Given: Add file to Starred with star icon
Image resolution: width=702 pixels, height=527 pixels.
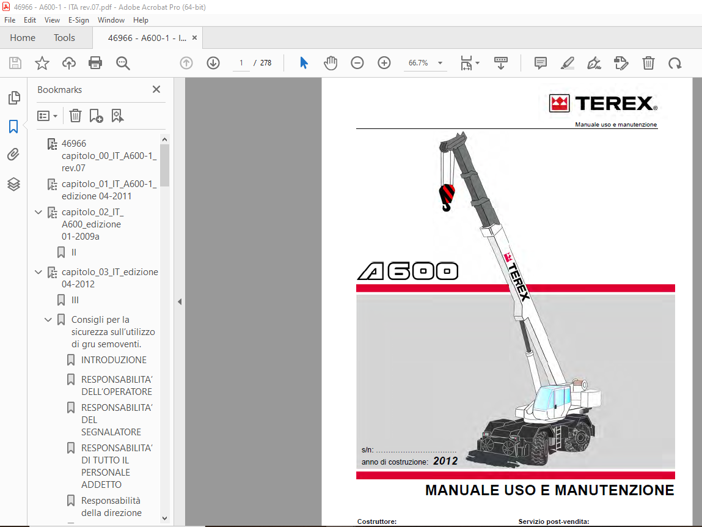Looking at the screenshot, I should click(x=42, y=63).
